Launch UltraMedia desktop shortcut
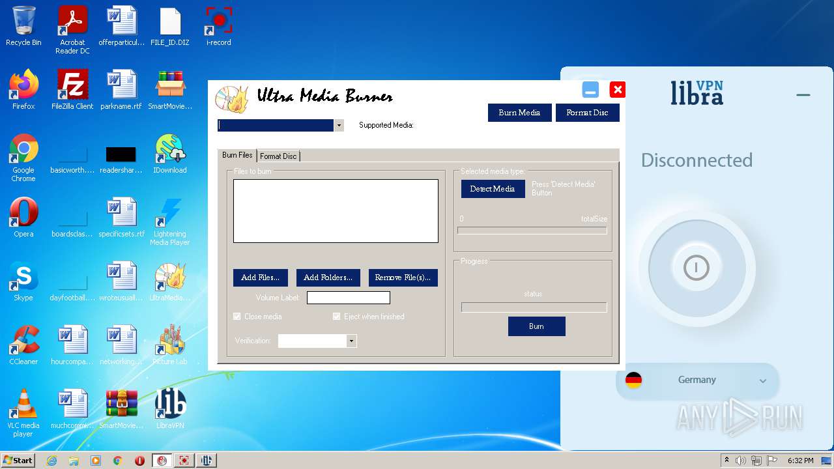 tap(170, 281)
